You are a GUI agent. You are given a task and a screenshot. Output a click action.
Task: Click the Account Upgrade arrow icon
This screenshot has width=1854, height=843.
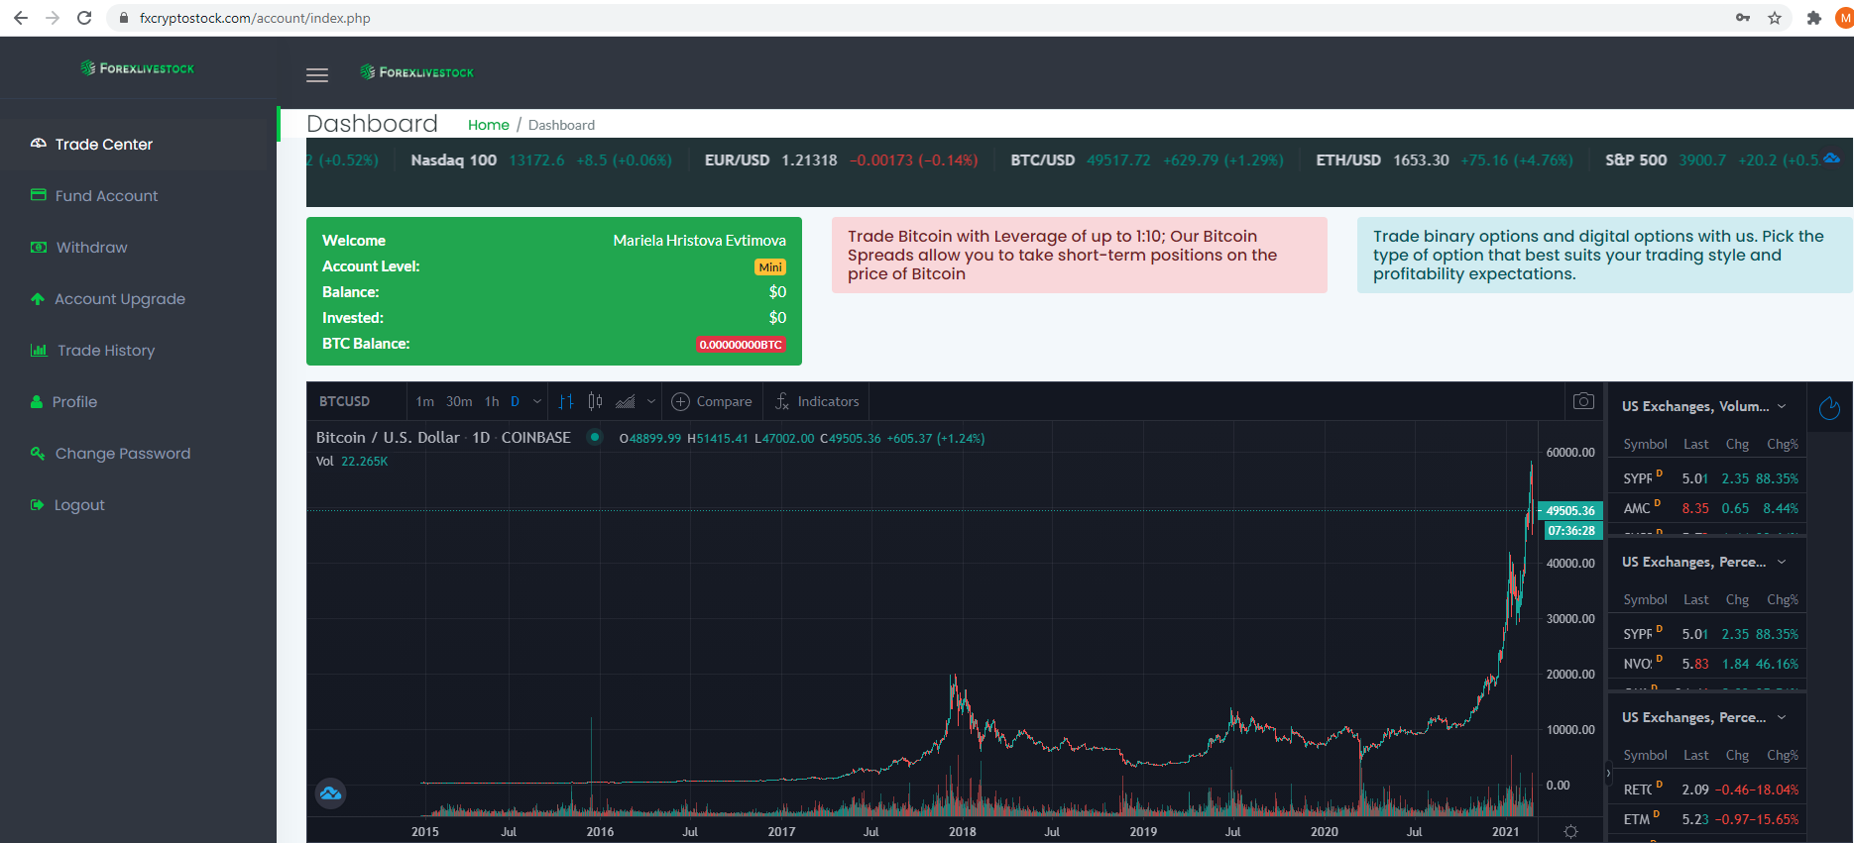coord(38,298)
